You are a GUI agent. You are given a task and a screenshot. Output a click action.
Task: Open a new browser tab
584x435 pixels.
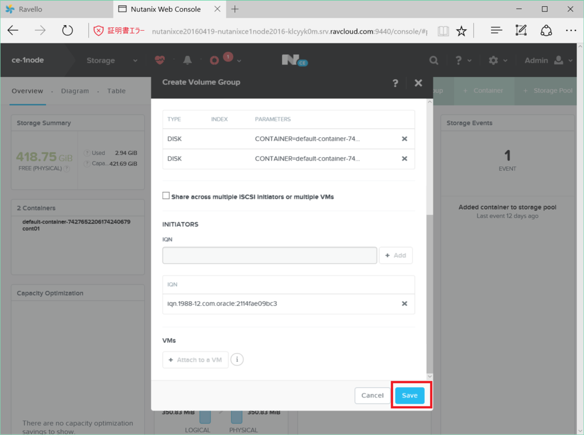pos(235,9)
